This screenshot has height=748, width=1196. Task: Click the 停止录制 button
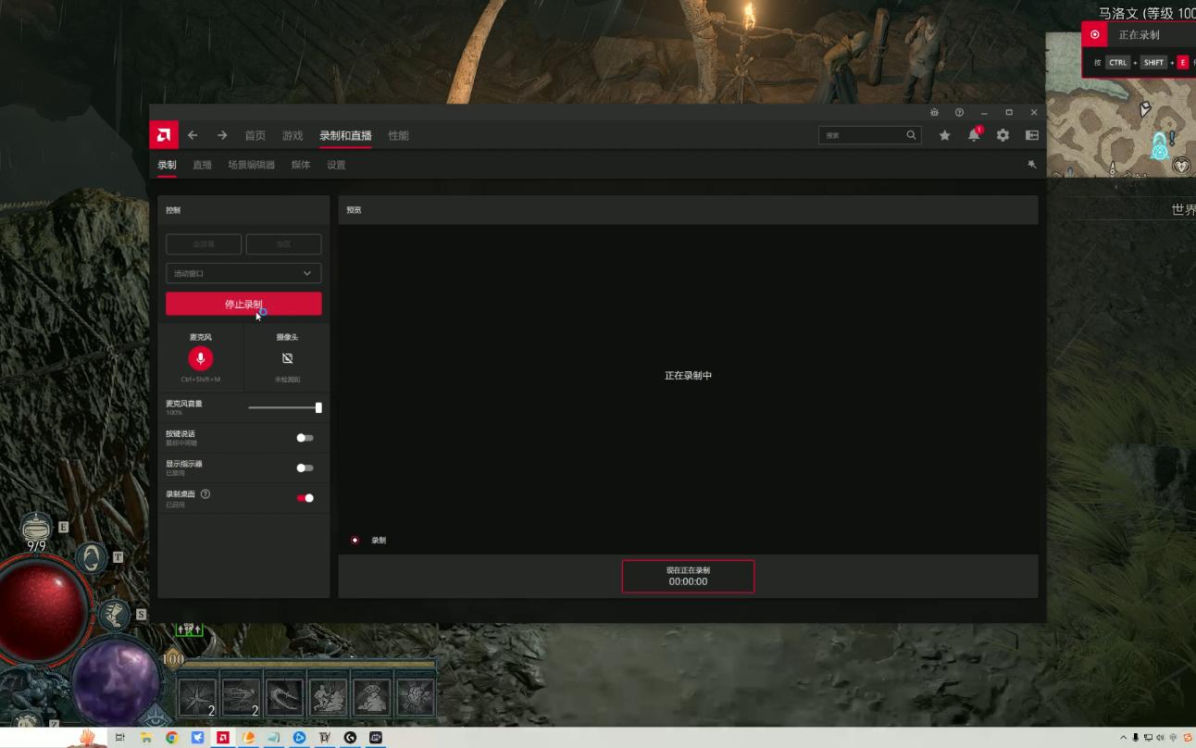tap(243, 304)
